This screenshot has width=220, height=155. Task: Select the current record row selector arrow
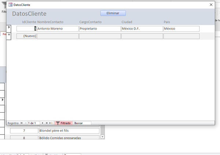[x=9, y=28]
